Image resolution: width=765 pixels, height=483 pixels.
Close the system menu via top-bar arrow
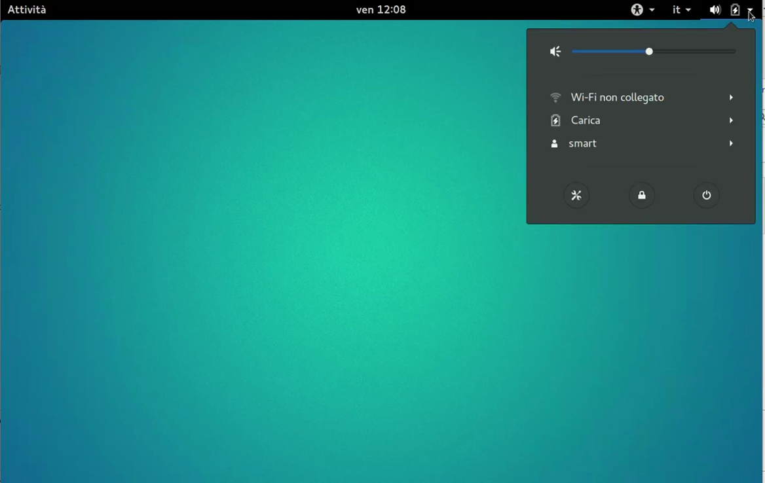point(750,10)
